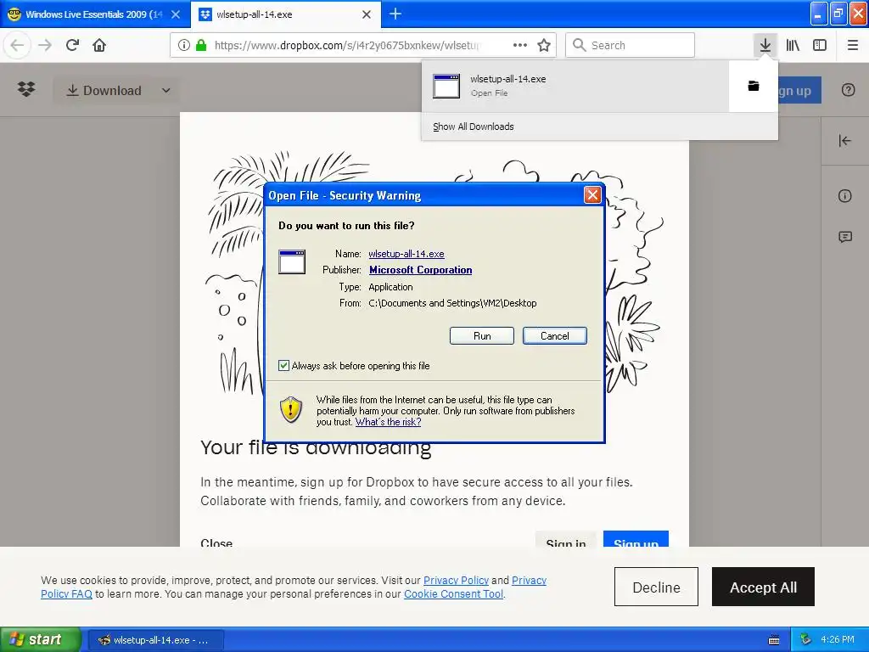Show site information icon in address bar

[x=184, y=45]
